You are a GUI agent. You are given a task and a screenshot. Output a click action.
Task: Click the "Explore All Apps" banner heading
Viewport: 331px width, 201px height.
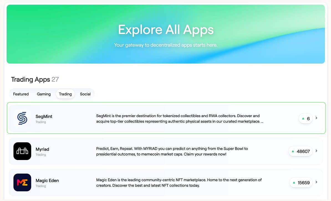[166, 29]
